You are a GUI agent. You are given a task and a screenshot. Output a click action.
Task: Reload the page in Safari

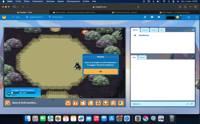138,7
